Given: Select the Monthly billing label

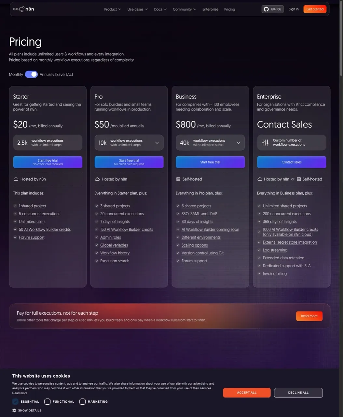Looking at the screenshot, I should 16,75.
